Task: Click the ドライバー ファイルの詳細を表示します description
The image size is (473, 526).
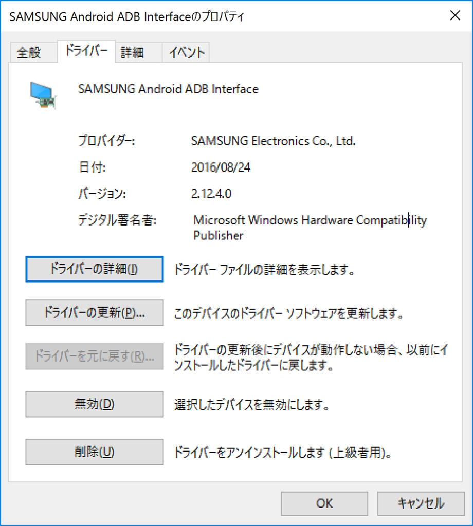Action: tap(264, 270)
